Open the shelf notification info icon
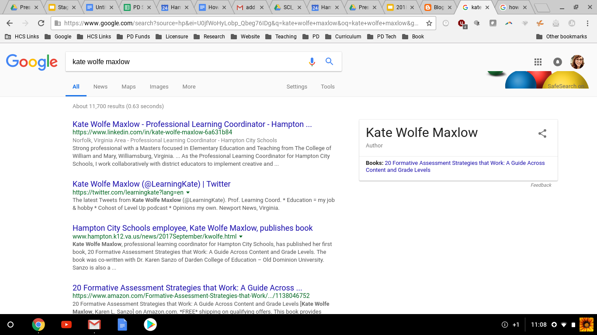The width and height of the screenshot is (597, 335). (x=505, y=325)
